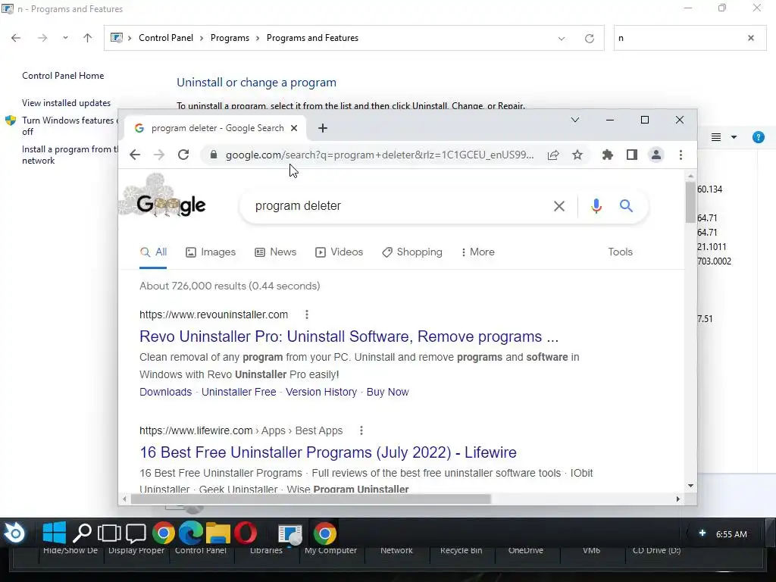This screenshot has height=582, width=776.
Task: Click scroll down arrow in Chrome
Action: click(690, 486)
